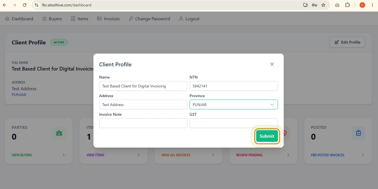Reload the page with refresh icon
This screenshot has width=378, height=189.
tap(25, 5)
